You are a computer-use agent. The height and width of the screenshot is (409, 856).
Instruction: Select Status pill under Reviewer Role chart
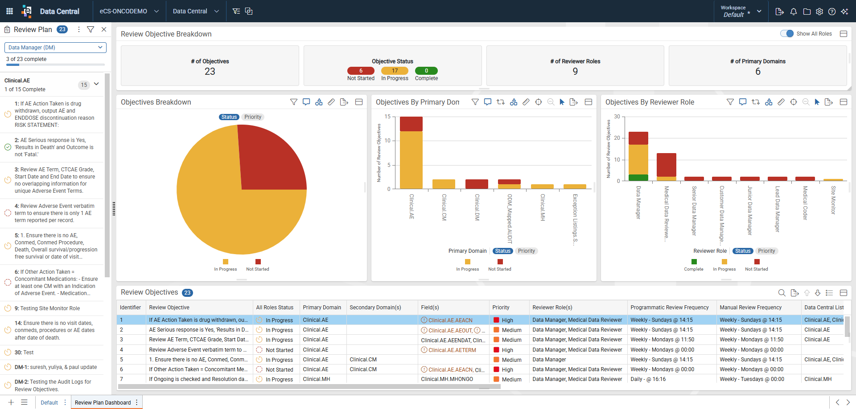(x=743, y=251)
